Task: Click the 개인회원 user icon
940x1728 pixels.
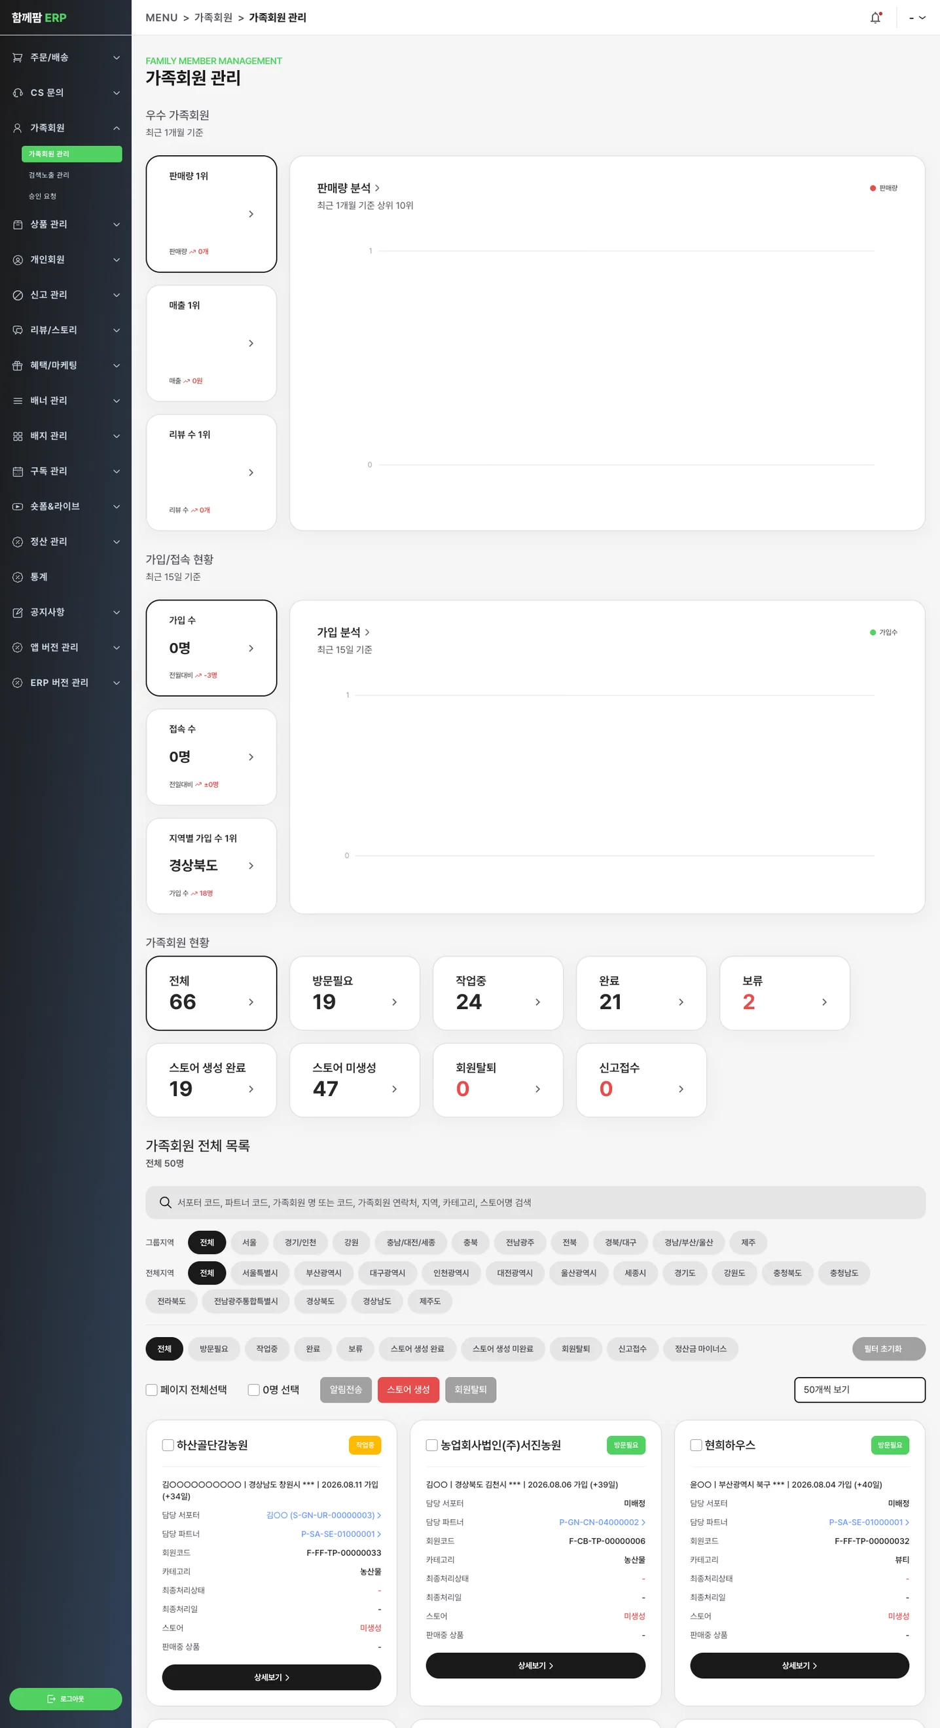Action: coord(18,259)
